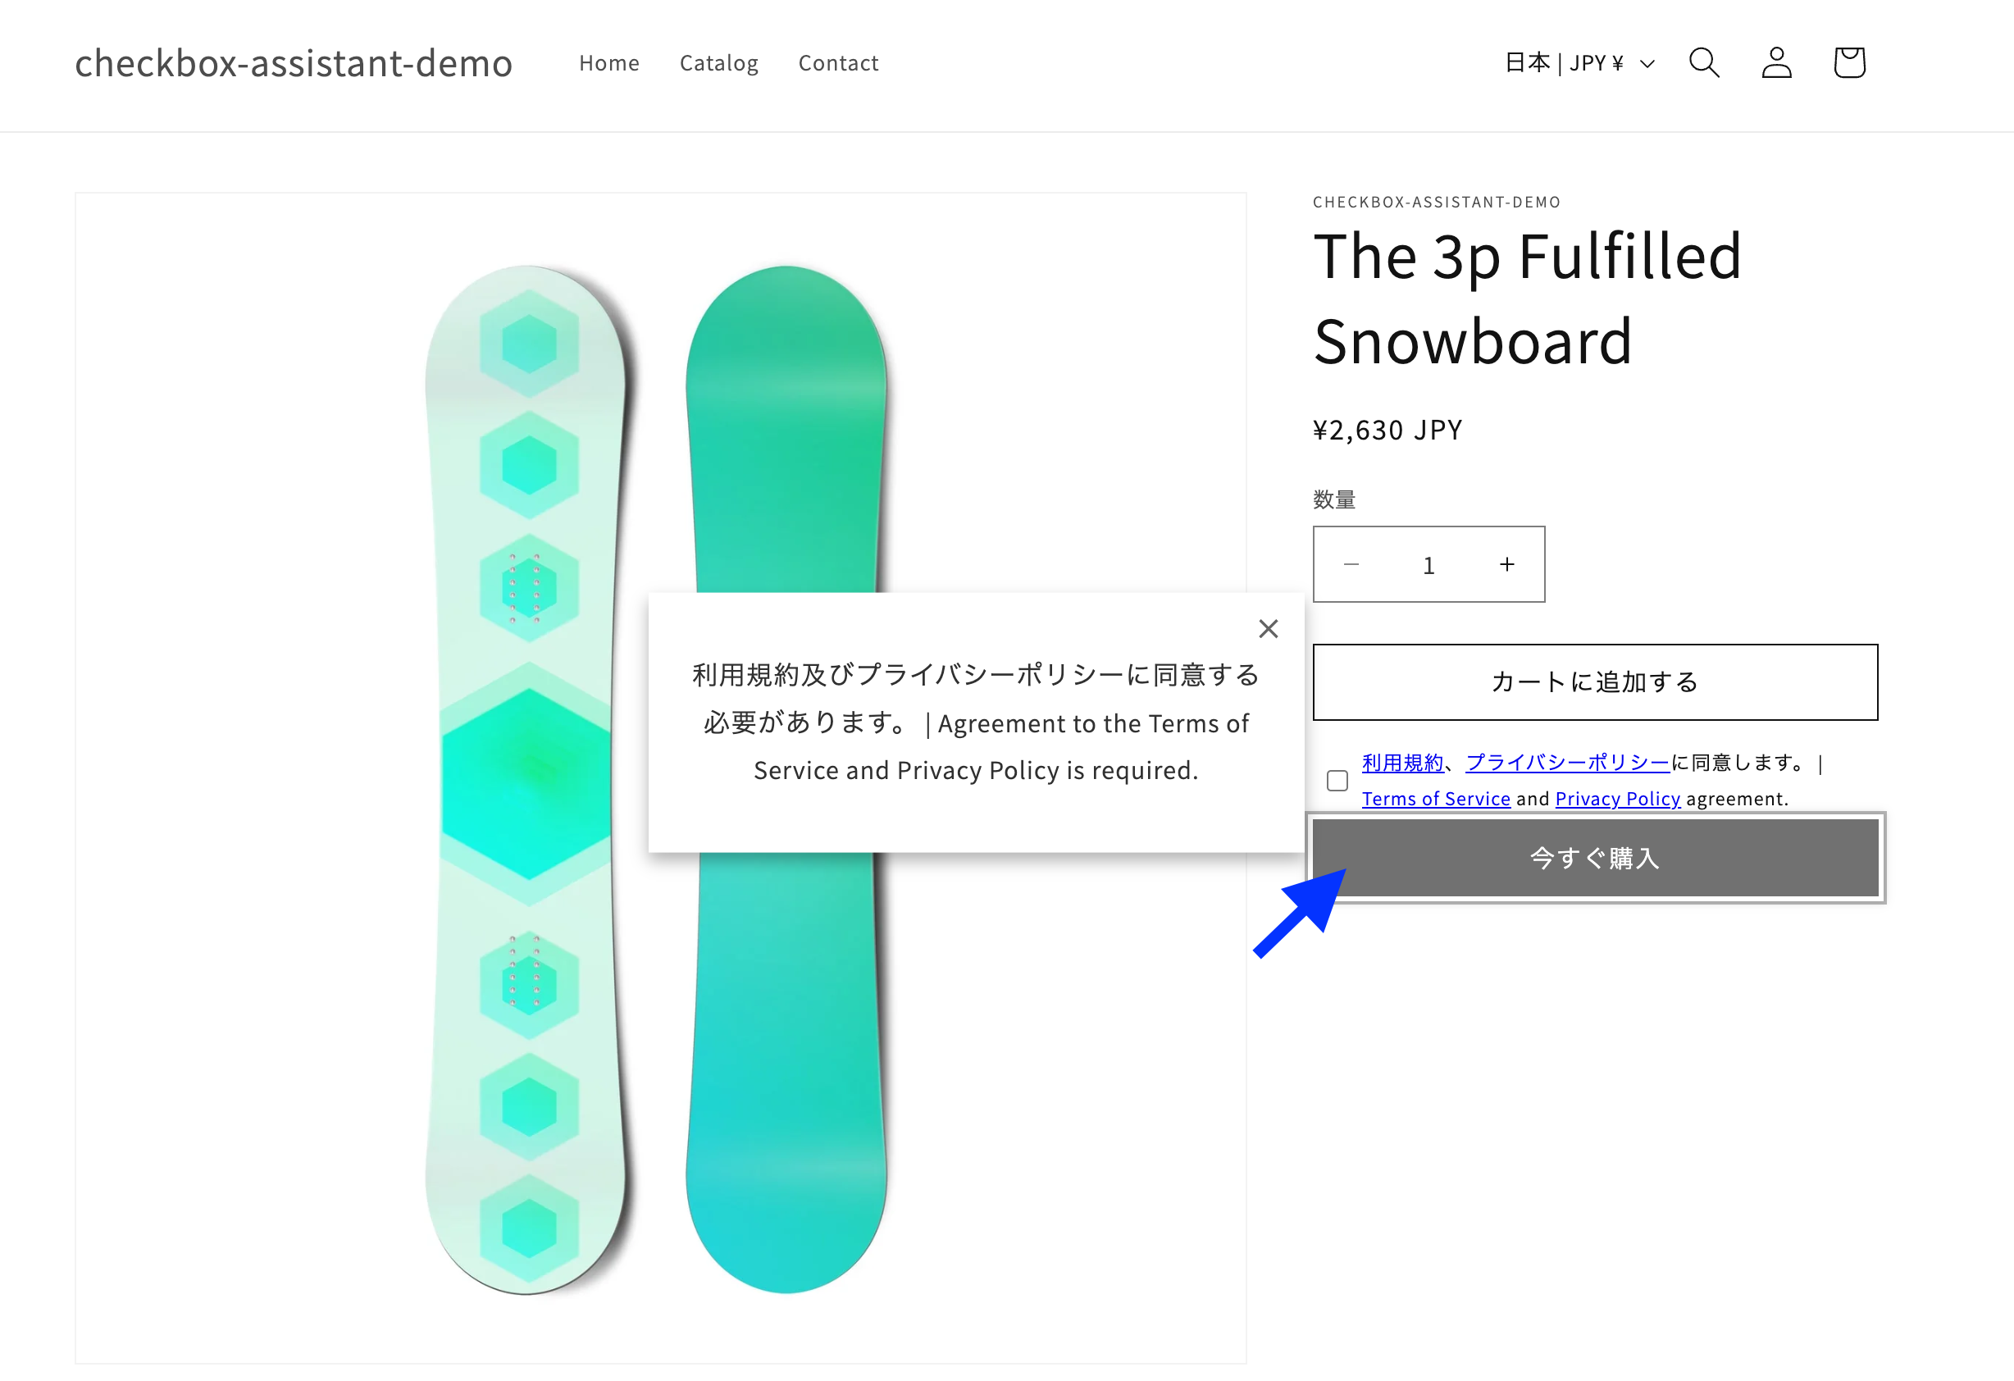The width and height of the screenshot is (2014, 1381).
Task: Open the Catalog menu item
Action: (x=718, y=63)
